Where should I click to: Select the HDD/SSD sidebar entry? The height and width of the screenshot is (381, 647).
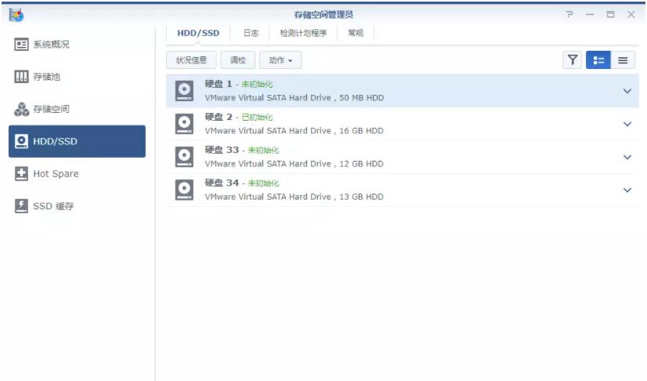tap(77, 142)
